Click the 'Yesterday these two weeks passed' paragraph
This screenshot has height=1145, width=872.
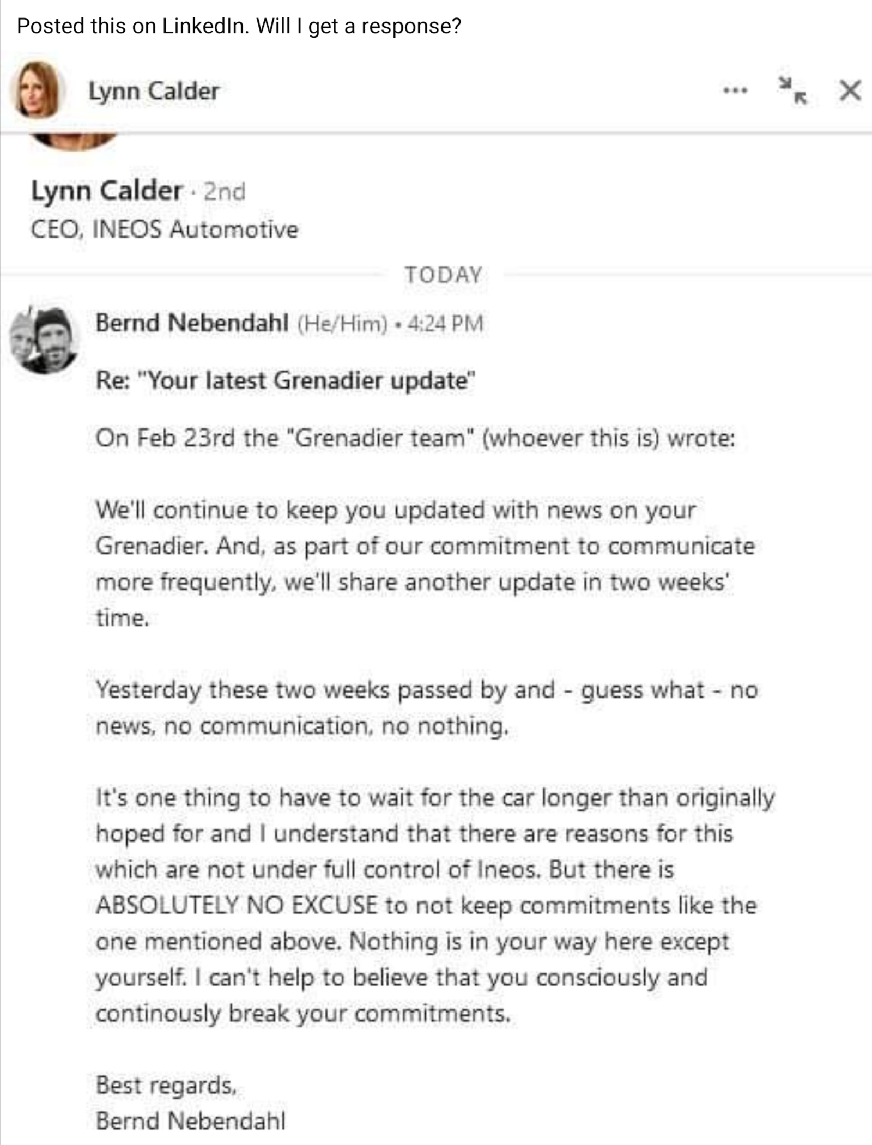tap(427, 707)
